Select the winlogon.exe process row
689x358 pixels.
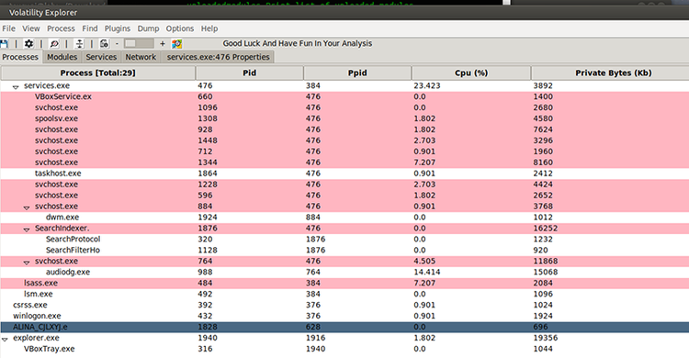pyautogui.click(x=344, y=317)
